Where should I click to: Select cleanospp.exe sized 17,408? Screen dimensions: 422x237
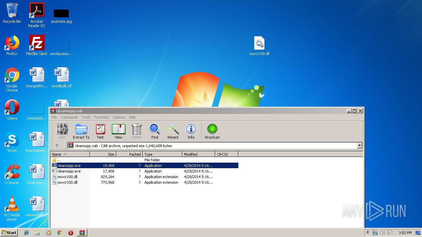[x=144, y=171]
